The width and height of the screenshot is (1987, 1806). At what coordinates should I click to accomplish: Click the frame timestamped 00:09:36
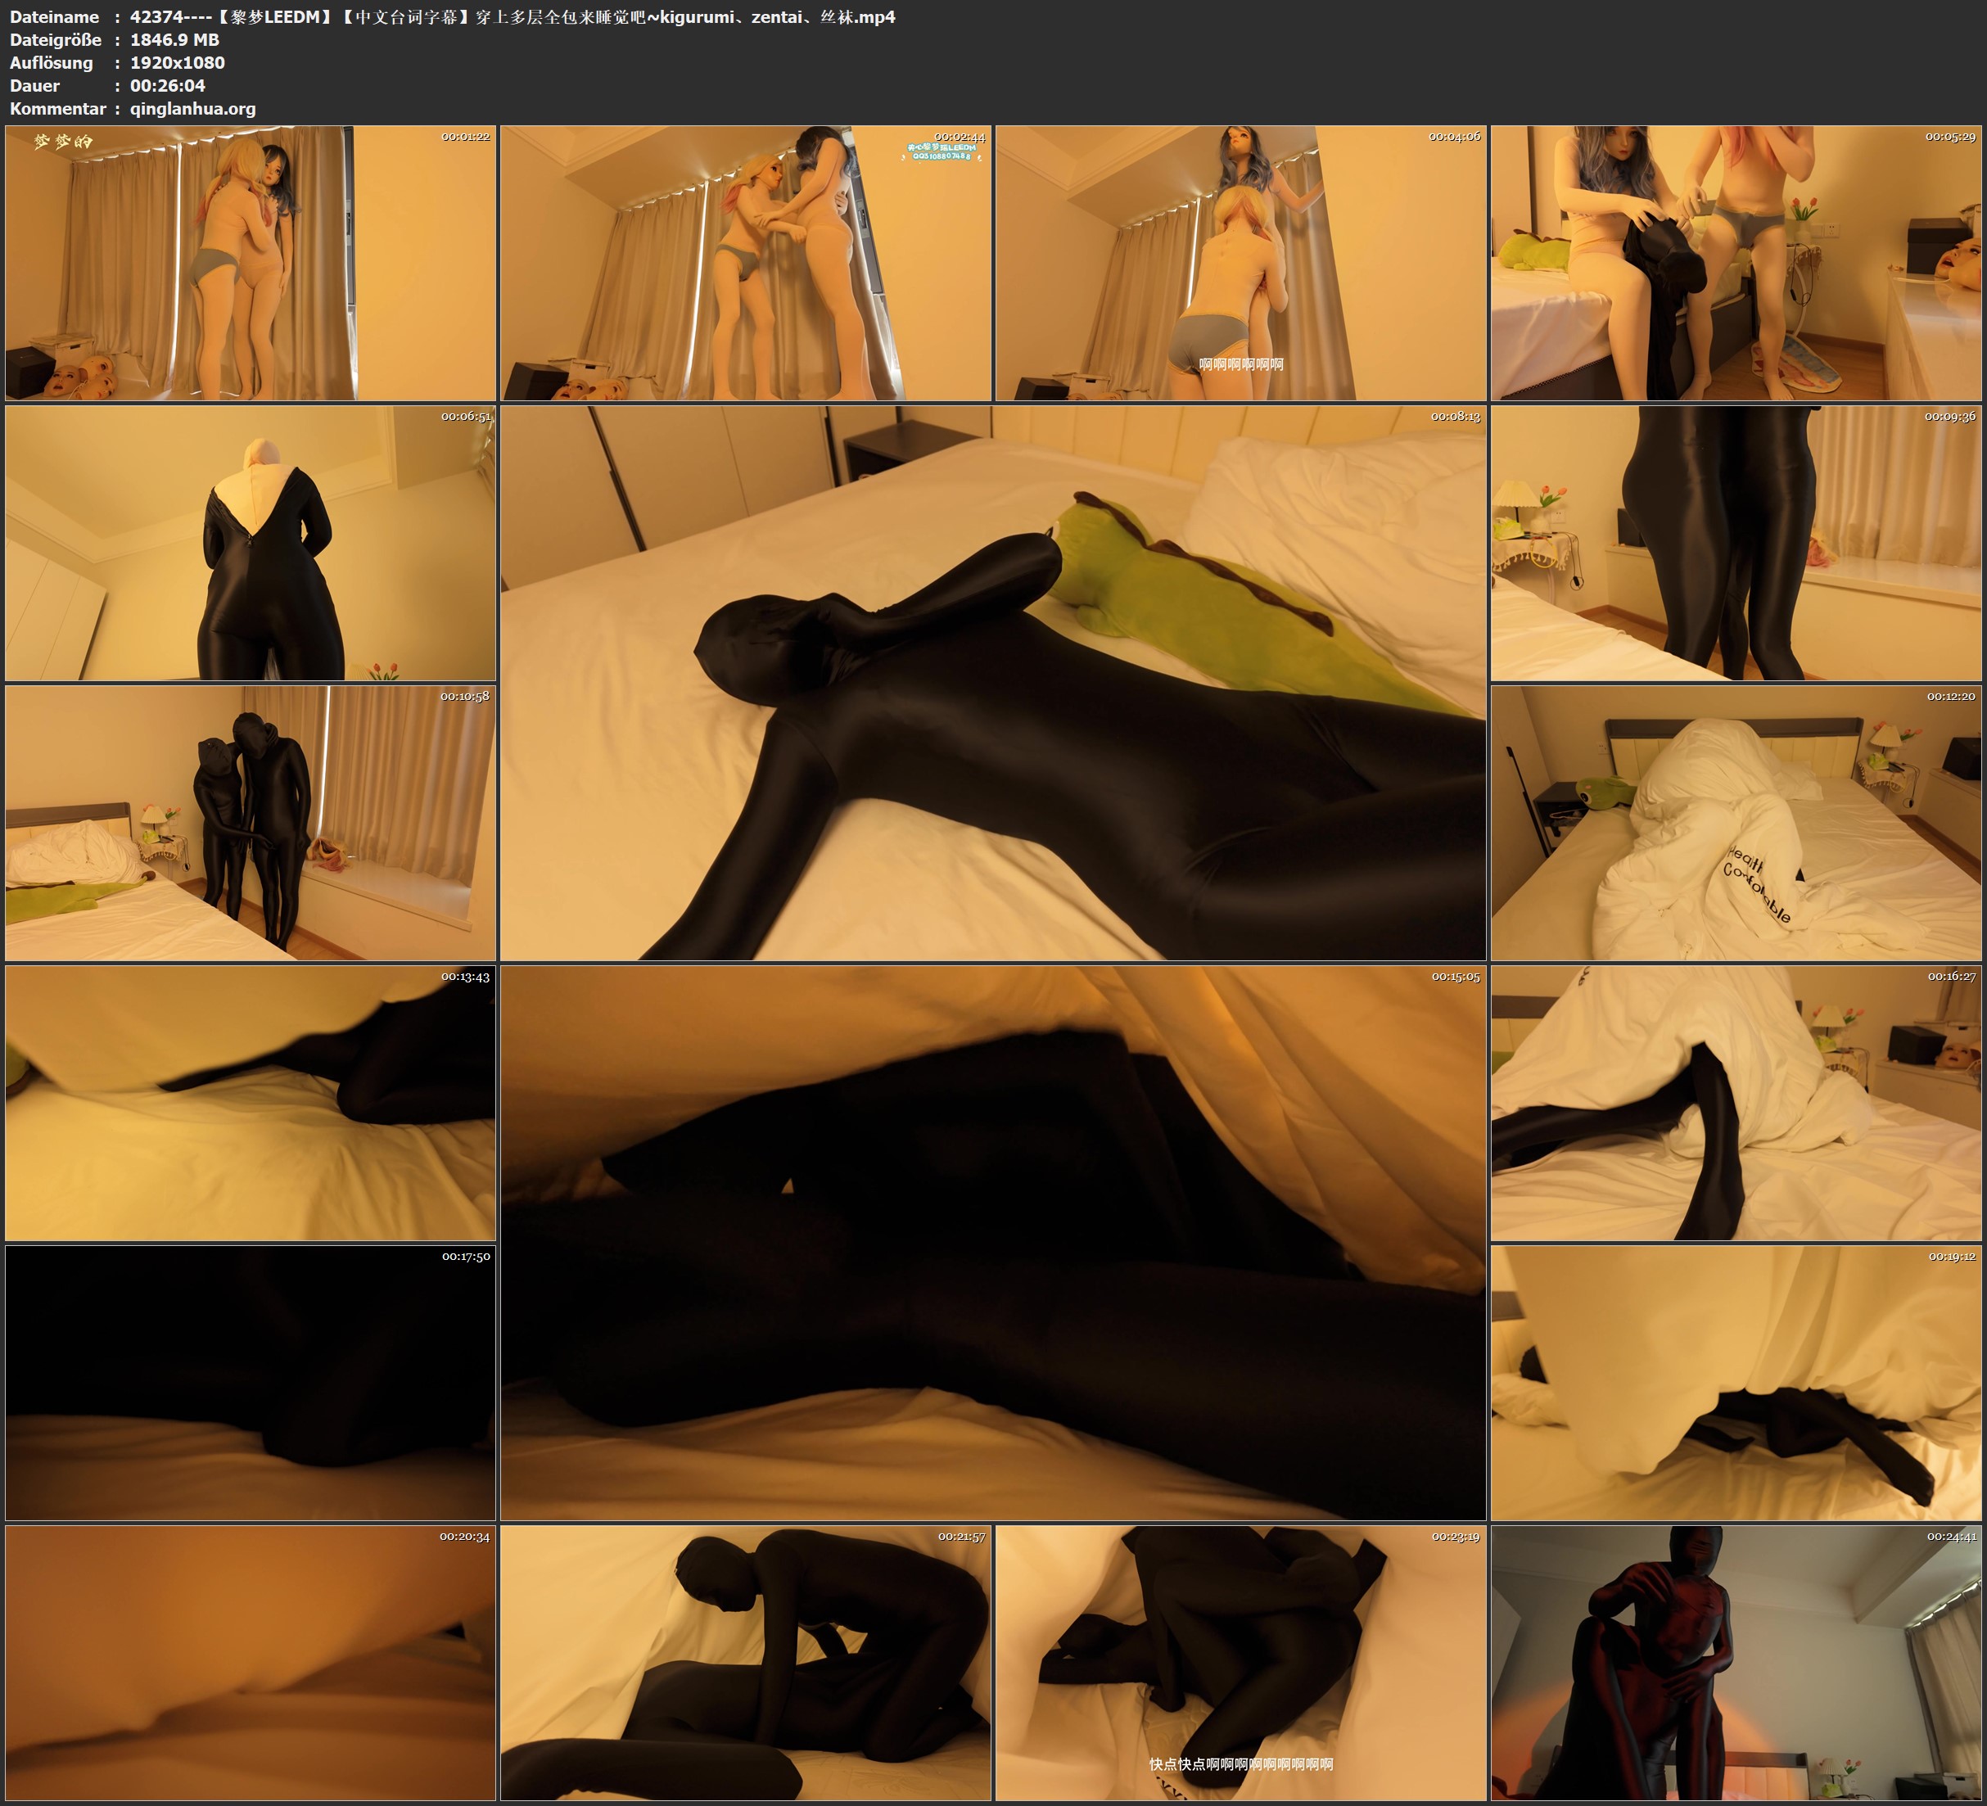(x=1736, y=543)
